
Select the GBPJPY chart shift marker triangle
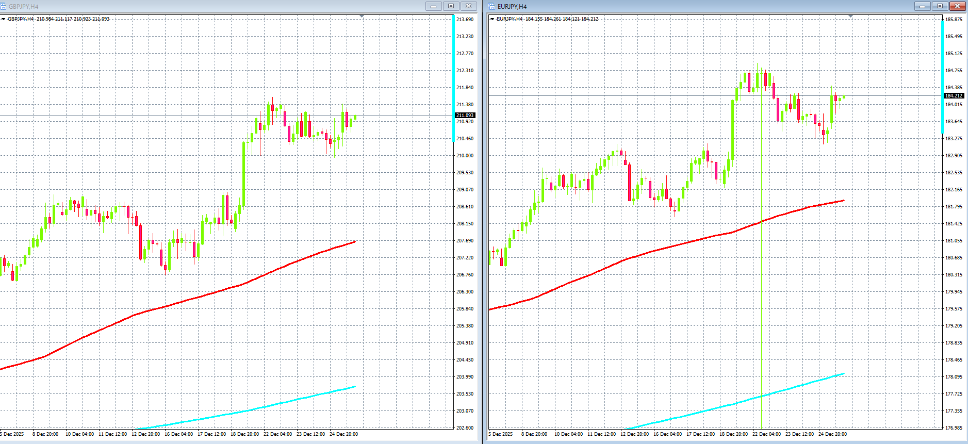click(x=362, y=17)
